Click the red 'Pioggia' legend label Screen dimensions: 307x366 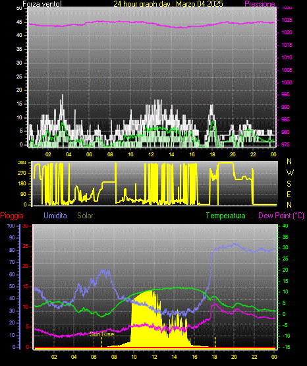12,216
